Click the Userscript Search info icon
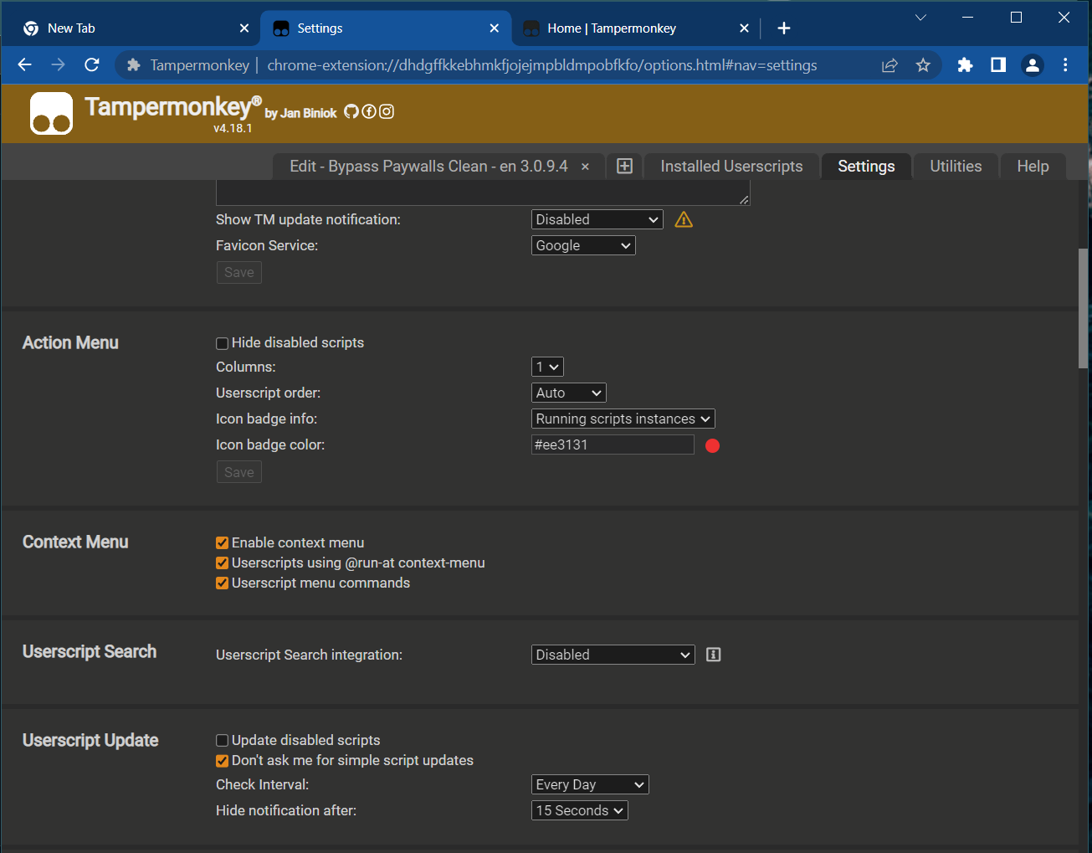 (713, 655)
